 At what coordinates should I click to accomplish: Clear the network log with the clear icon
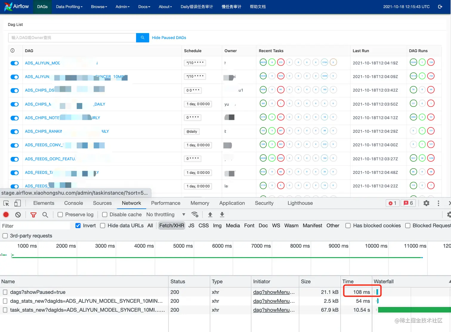[x=18, y=214]
